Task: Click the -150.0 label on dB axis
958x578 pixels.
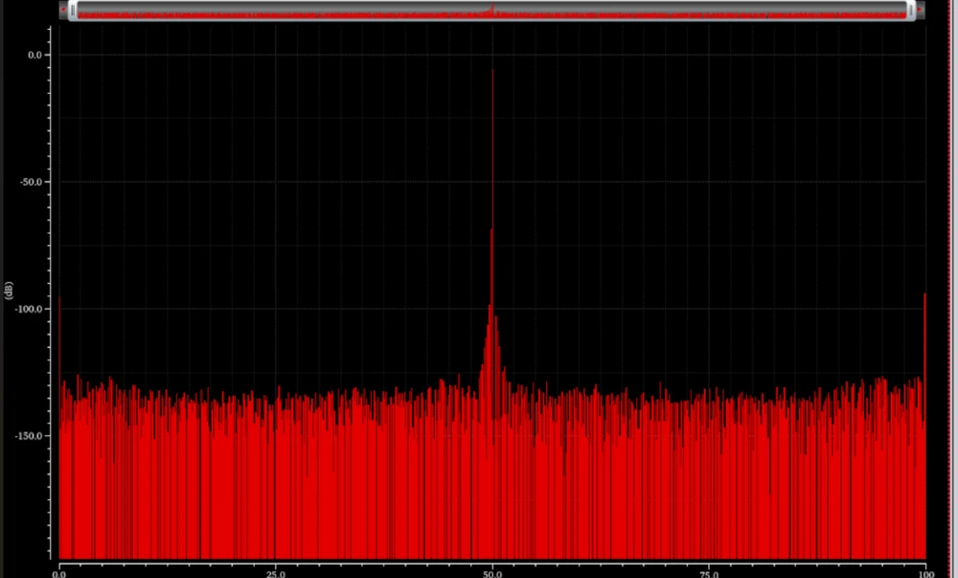Action: point(30,436)
